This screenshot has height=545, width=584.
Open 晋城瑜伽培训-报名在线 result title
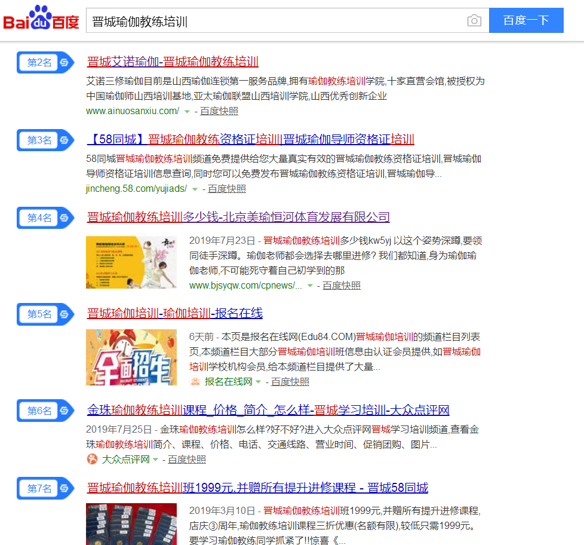click(175, 313)
